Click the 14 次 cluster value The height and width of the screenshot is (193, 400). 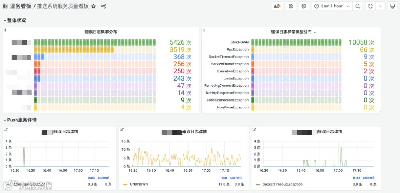pyautogui.click(x=184, y=93)
